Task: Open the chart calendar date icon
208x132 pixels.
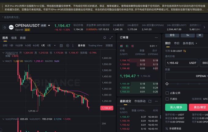Action: 61,46
